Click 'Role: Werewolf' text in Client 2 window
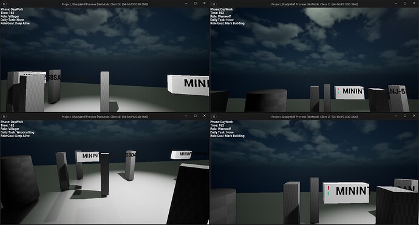 220,129
